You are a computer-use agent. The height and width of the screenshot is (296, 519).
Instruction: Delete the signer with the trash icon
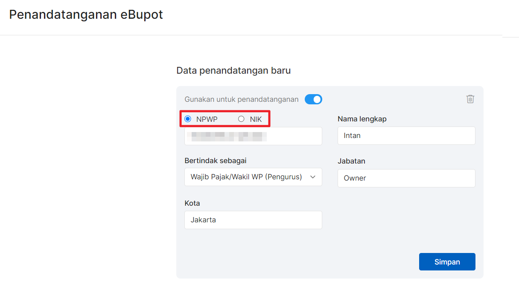tap(470, 99)
